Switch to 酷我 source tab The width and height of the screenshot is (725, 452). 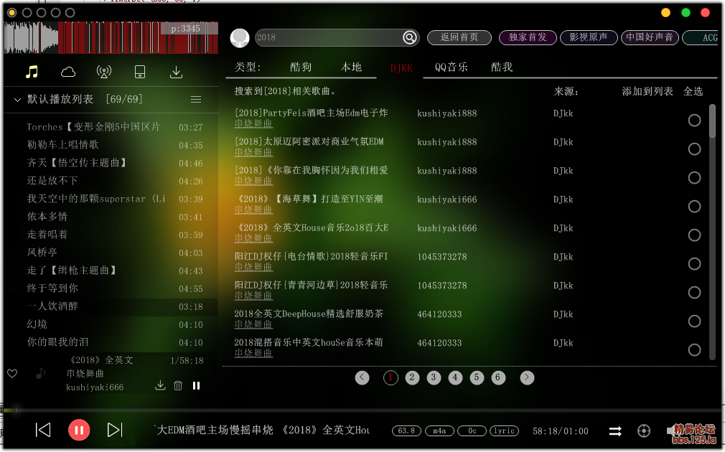tap(502, 67)
